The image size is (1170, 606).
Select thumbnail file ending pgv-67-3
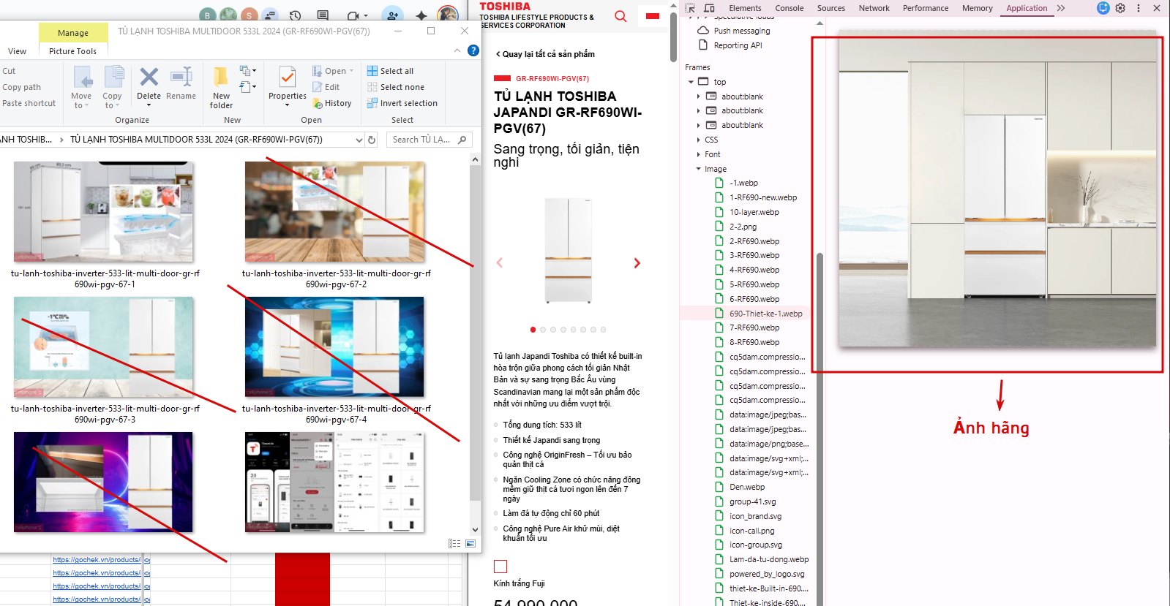pyautogui.click(x=105, y=360)
